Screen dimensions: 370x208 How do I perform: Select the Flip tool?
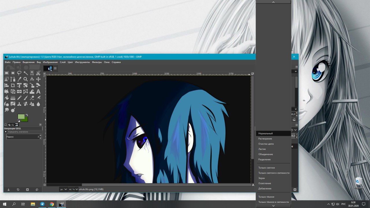[x=19, y=92]
